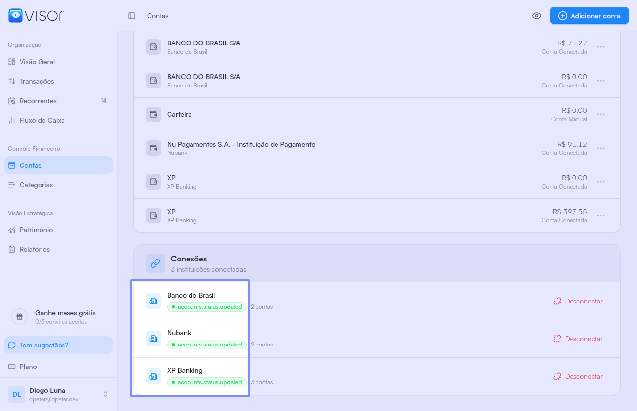Open options menu for Carteira account
The image size is (637, 411).
601,114
